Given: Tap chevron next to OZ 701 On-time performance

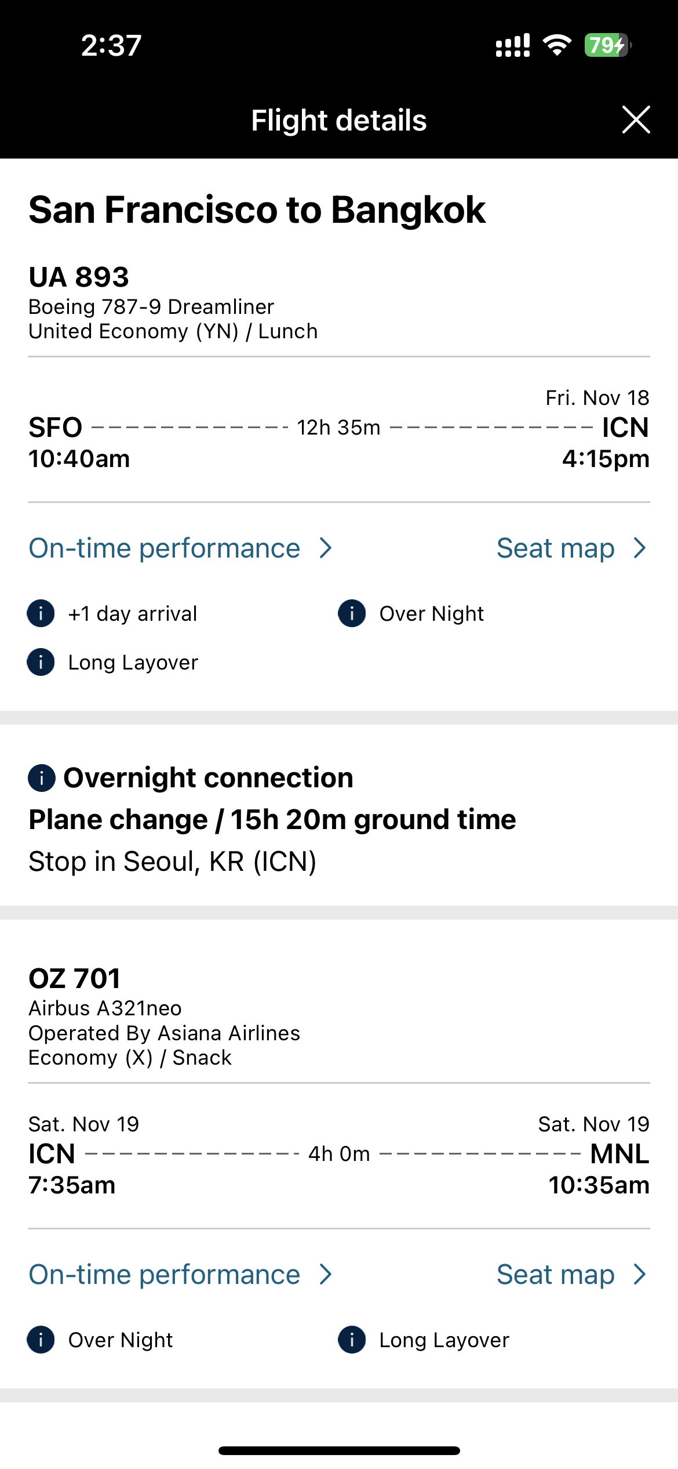Looking at the screenshot, I should [326, 1275].
